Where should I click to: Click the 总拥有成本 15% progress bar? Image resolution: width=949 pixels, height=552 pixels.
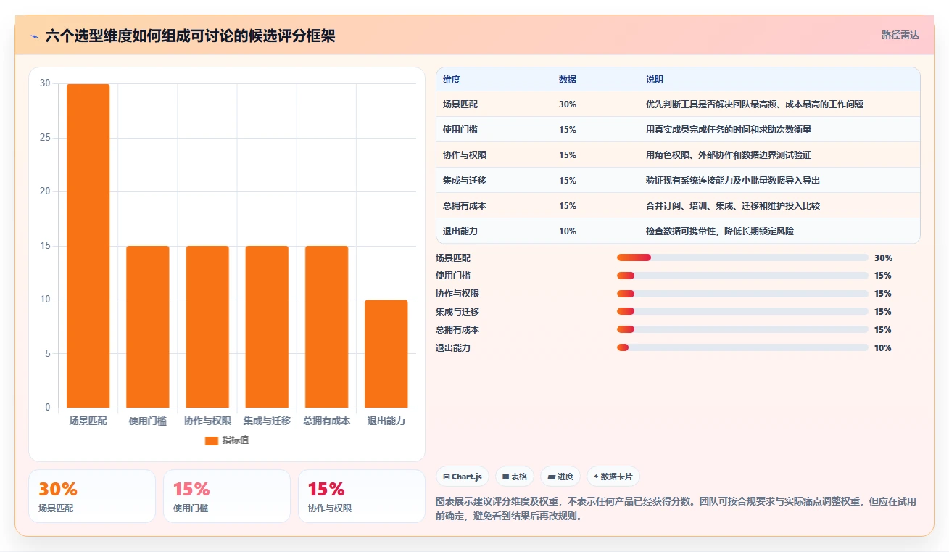[742, 329]
